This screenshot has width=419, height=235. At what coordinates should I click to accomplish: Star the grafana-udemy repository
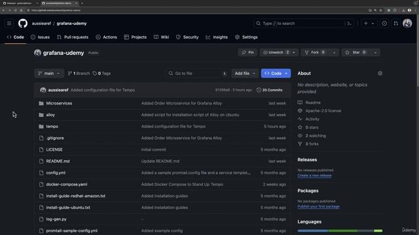click(355, 52)
